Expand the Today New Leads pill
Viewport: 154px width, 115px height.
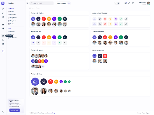(64, 3)
